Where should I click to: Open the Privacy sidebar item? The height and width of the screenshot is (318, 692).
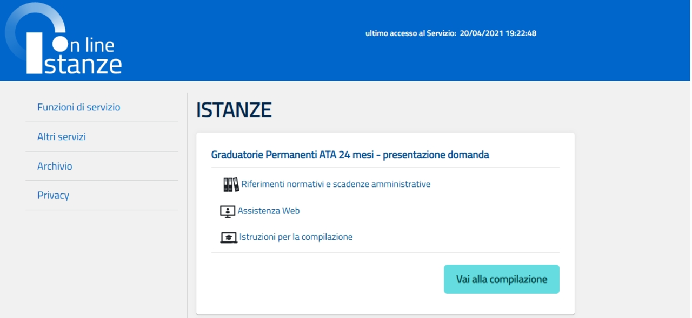point(53,195)
